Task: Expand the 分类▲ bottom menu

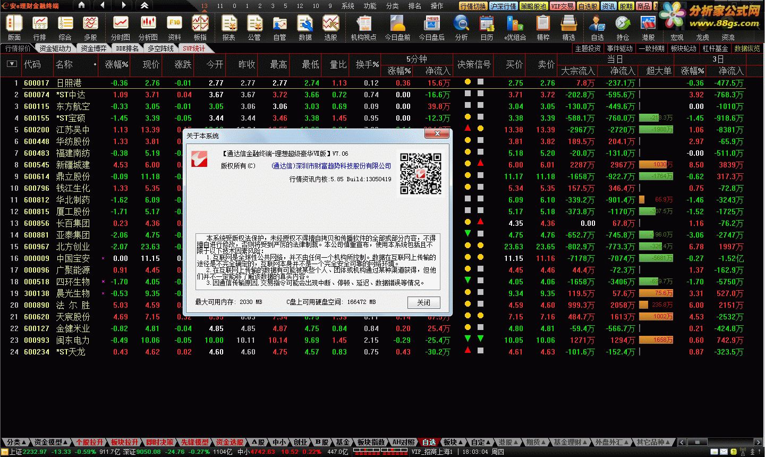Action: (x=16, y=442)
